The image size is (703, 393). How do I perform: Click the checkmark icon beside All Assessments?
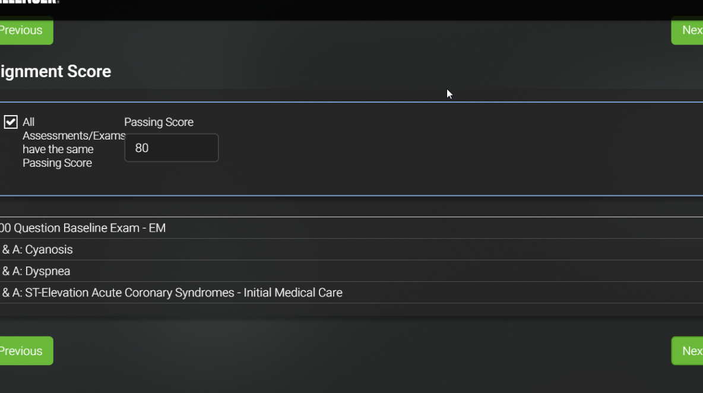11,122
